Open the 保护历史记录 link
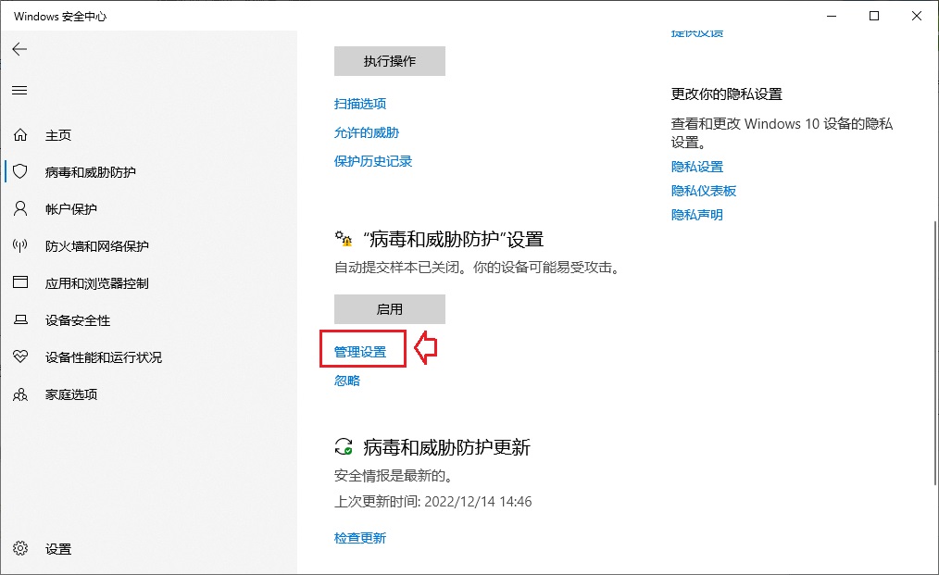939x575 pixels. tap(373, 161)
